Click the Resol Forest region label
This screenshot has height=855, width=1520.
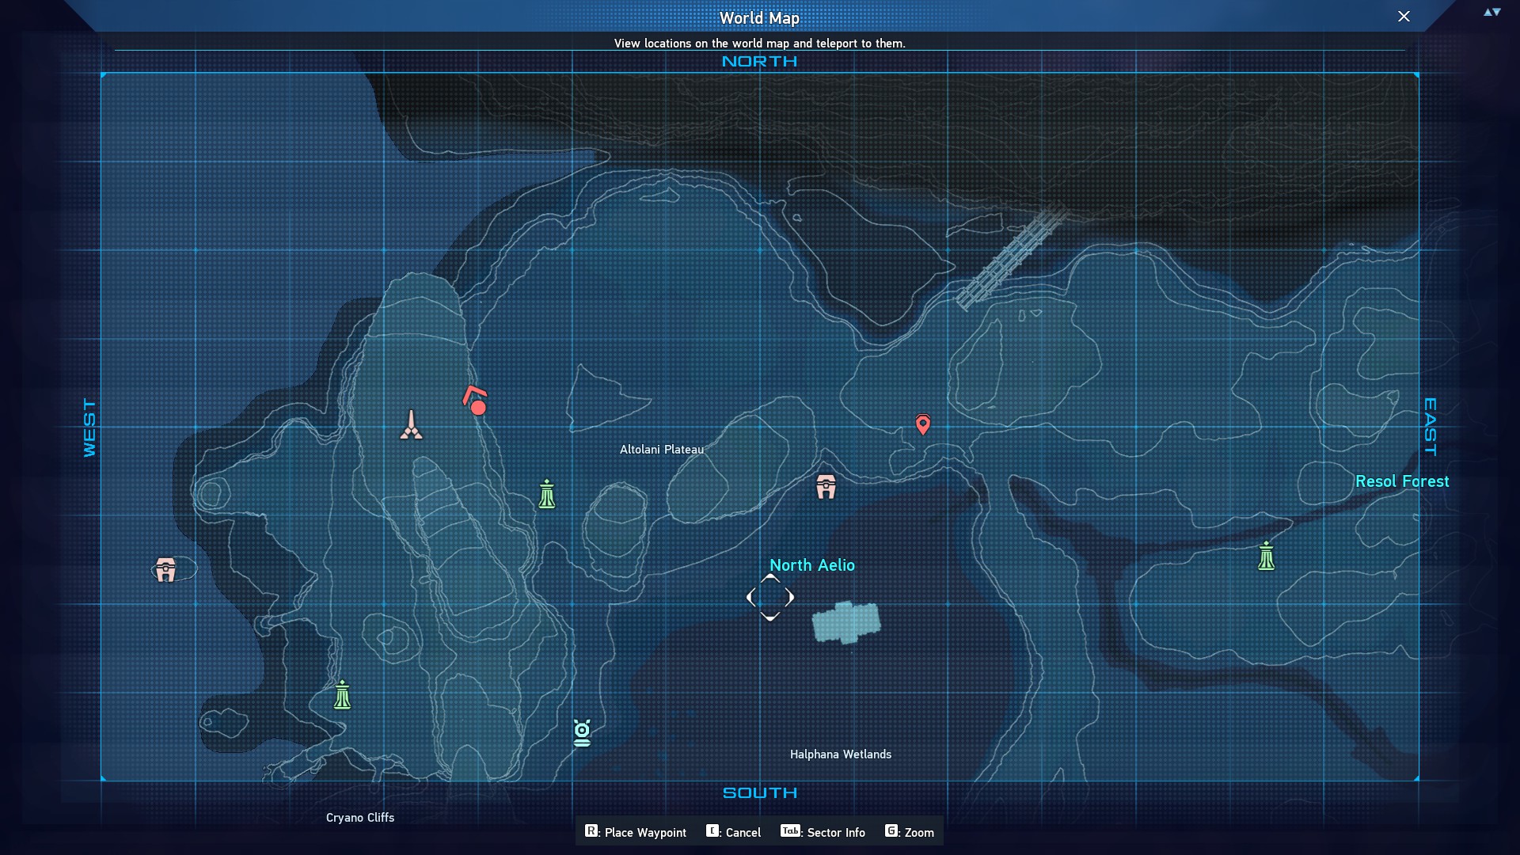point(1401,481)
